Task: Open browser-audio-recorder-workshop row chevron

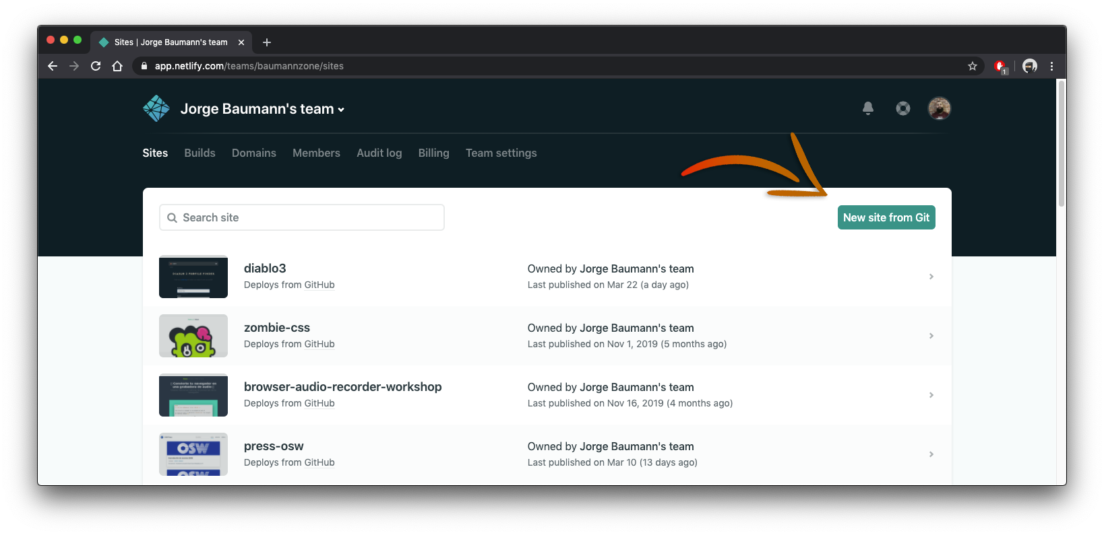Action: tap(931, 395)
